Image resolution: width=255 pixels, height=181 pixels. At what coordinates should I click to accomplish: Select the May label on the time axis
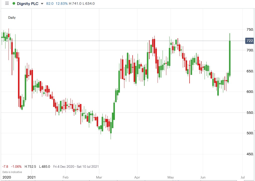pos(171,177)
